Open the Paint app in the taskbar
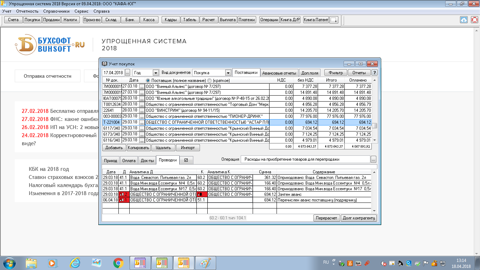The height and width of the screenshot is (270, 480). [205, 263]
